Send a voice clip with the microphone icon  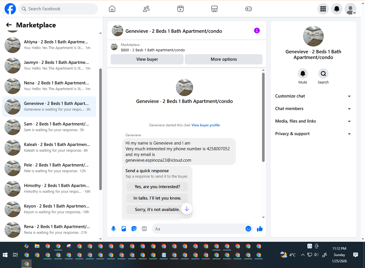tap(113, 229)
